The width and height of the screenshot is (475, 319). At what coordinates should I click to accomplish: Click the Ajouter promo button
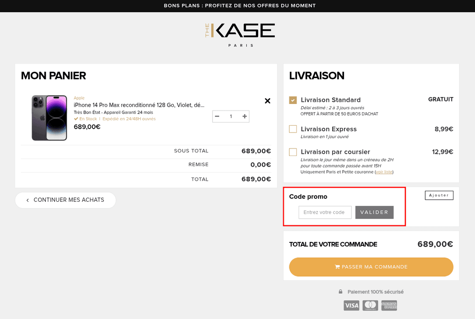tap(439, 195)
